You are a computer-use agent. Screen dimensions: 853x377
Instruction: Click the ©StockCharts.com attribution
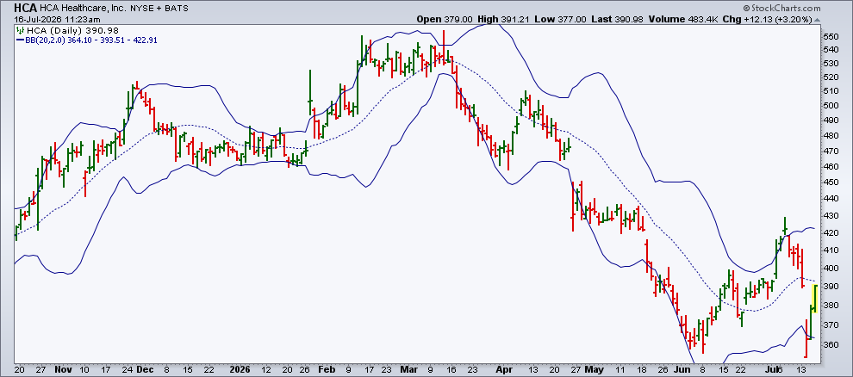(781, 8)
